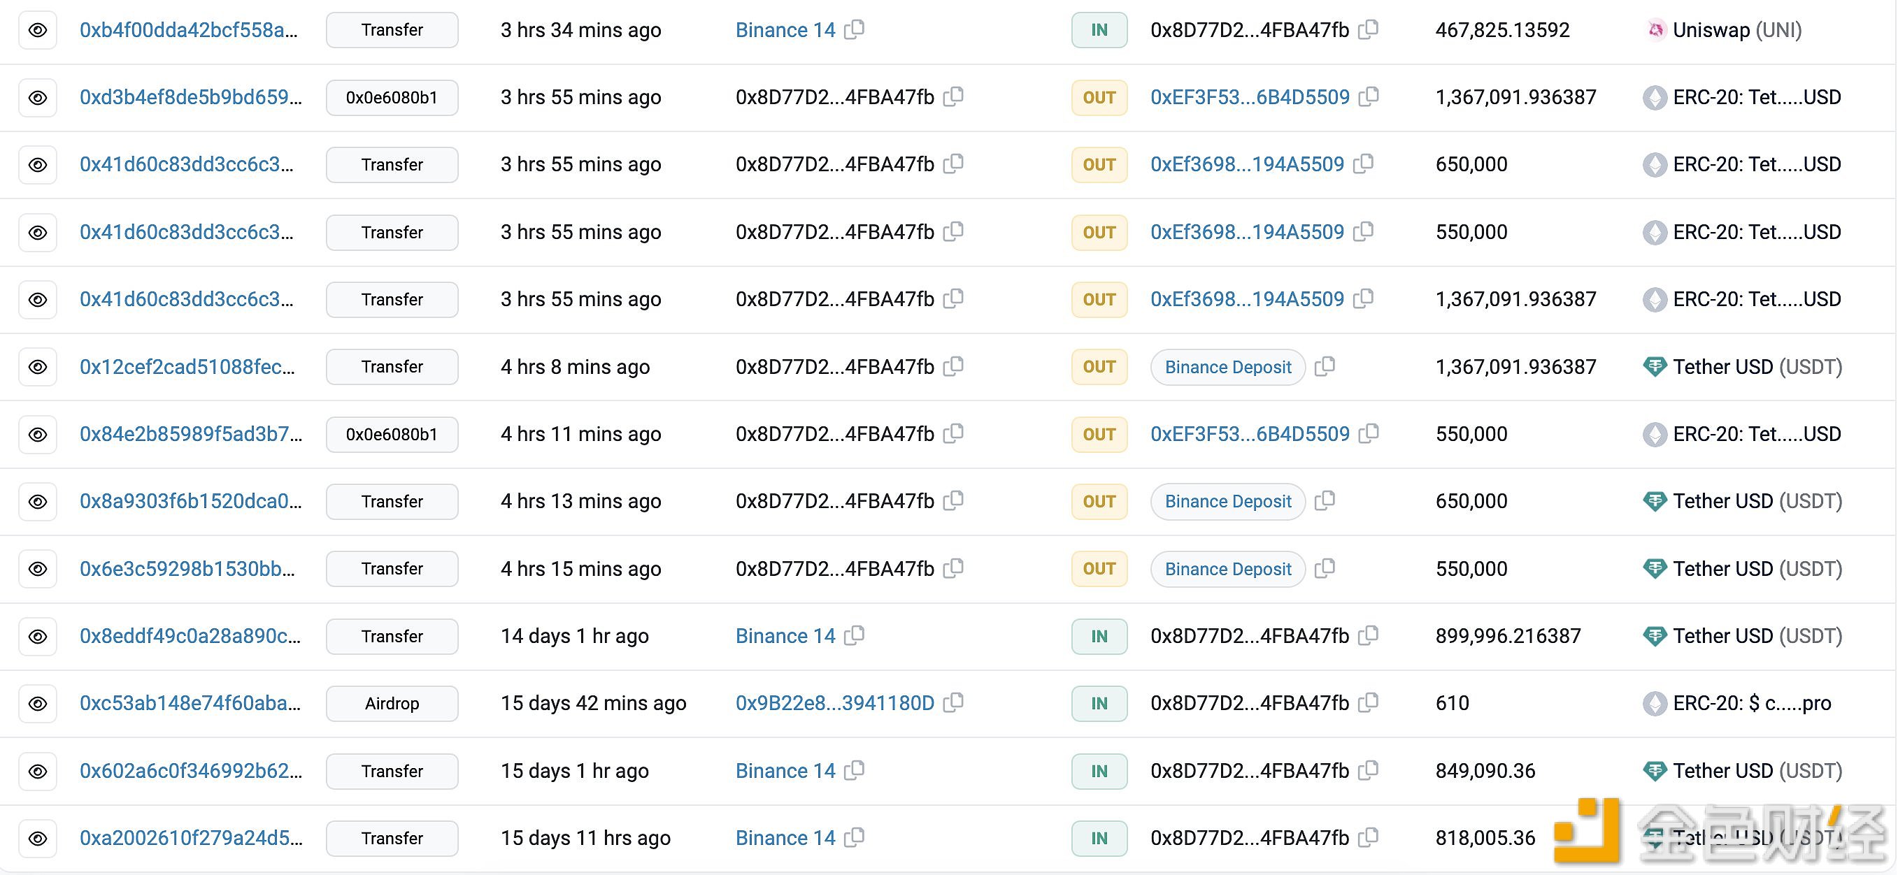This screenshot has width=1898, height=875.
Task: Click eye icon for 0x602a6c0f346992b62
Action: (x=38, y=771)
